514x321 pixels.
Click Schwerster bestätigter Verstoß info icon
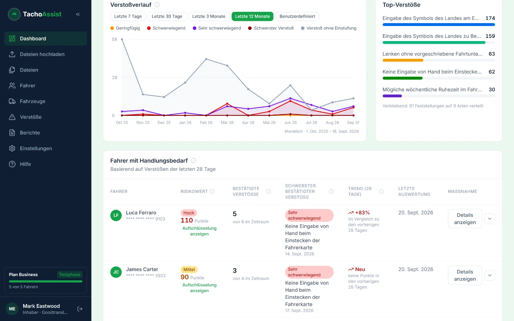point(331,191)
